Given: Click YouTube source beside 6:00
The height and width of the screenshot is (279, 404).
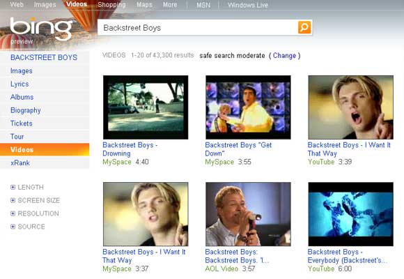Looking at the screenshot, I should click(x=321, y=269).
